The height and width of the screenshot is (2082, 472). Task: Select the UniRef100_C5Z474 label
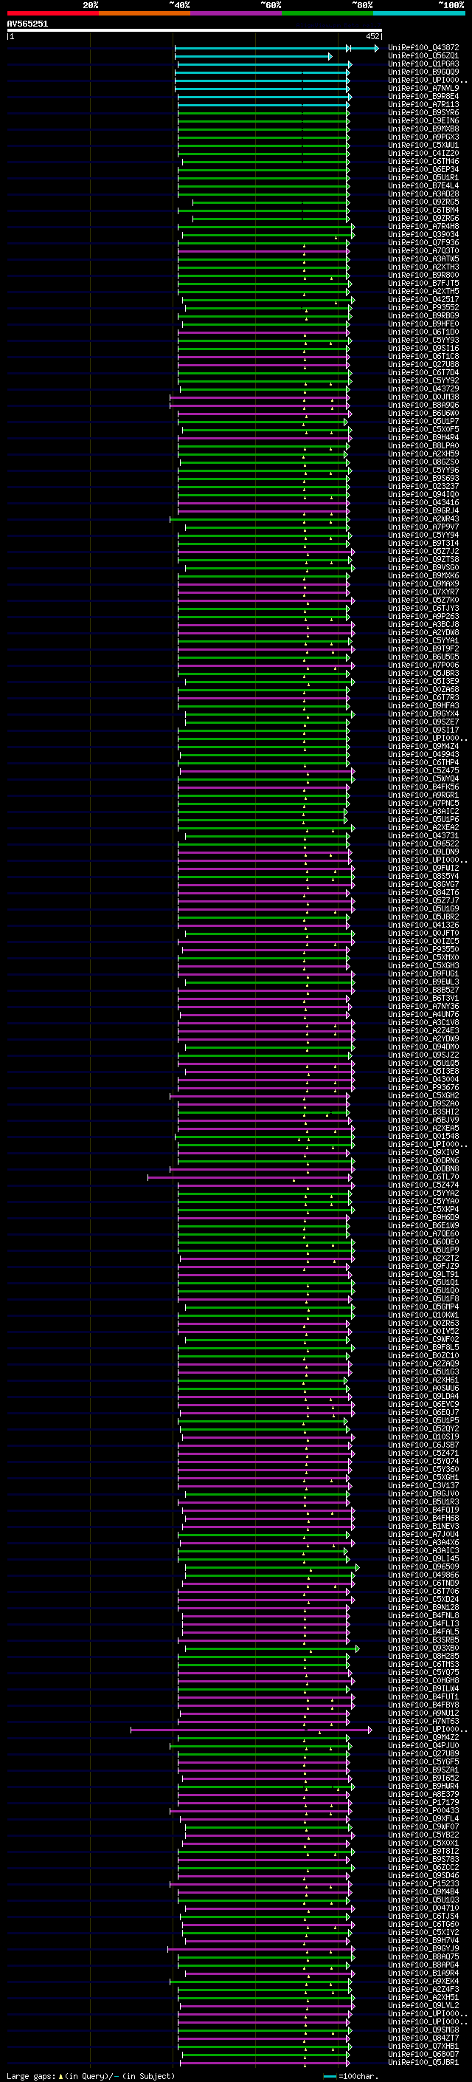point(423,1184)
